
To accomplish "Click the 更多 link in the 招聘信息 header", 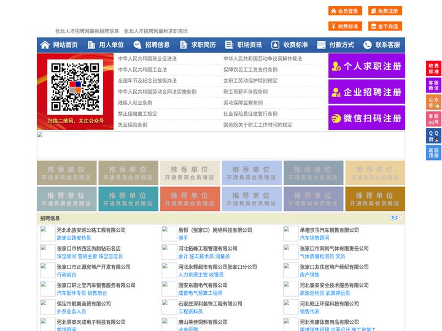I will click(x=395, y=218).
